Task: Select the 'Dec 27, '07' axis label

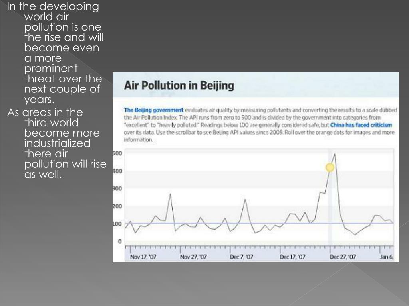Action: 343,257
